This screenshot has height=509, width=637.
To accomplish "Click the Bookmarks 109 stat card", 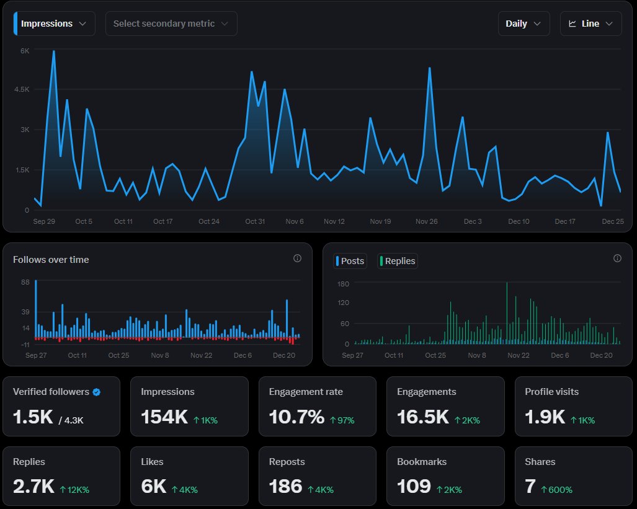I will (445, 476).
